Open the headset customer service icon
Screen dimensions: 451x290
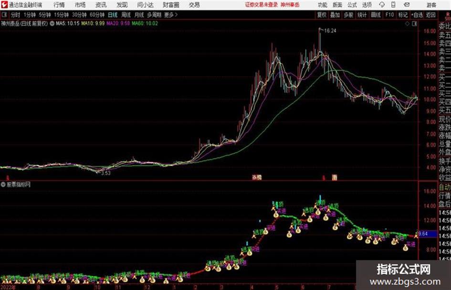click(x=382, y=5)
